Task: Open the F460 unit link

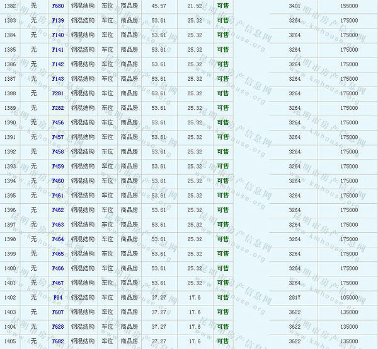Action: point(58,181)
